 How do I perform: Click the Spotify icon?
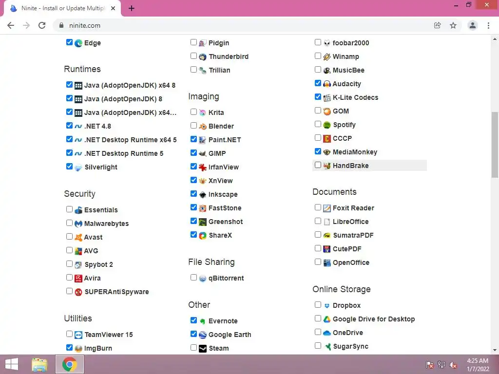(327, 125)
